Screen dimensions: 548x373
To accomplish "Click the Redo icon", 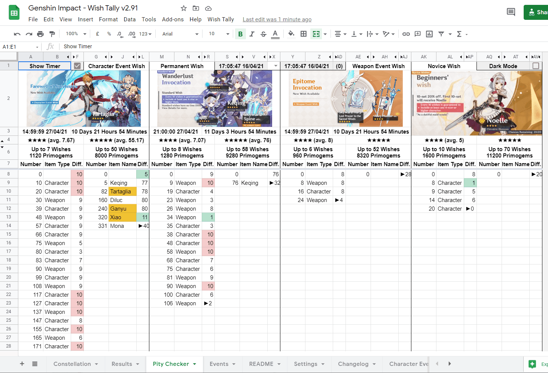I will point(29,34).
